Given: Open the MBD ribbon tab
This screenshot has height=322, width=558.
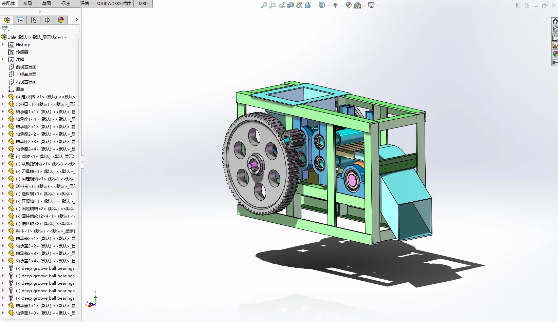Looking at the screenshot, I should point(143,3).
